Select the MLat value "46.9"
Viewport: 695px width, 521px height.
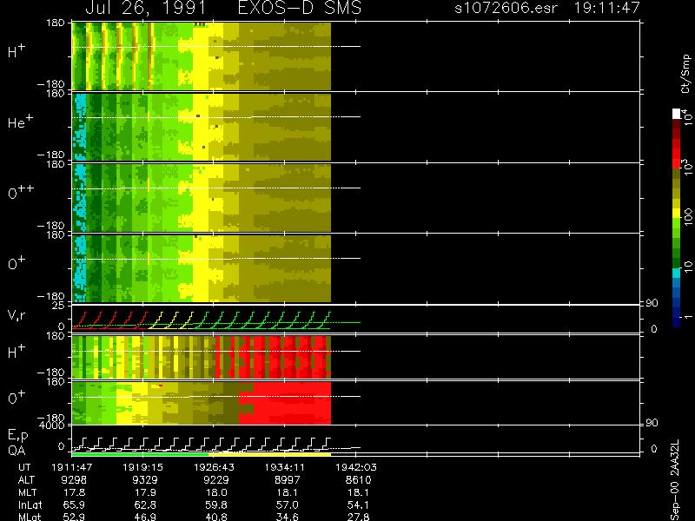[146, 517]
